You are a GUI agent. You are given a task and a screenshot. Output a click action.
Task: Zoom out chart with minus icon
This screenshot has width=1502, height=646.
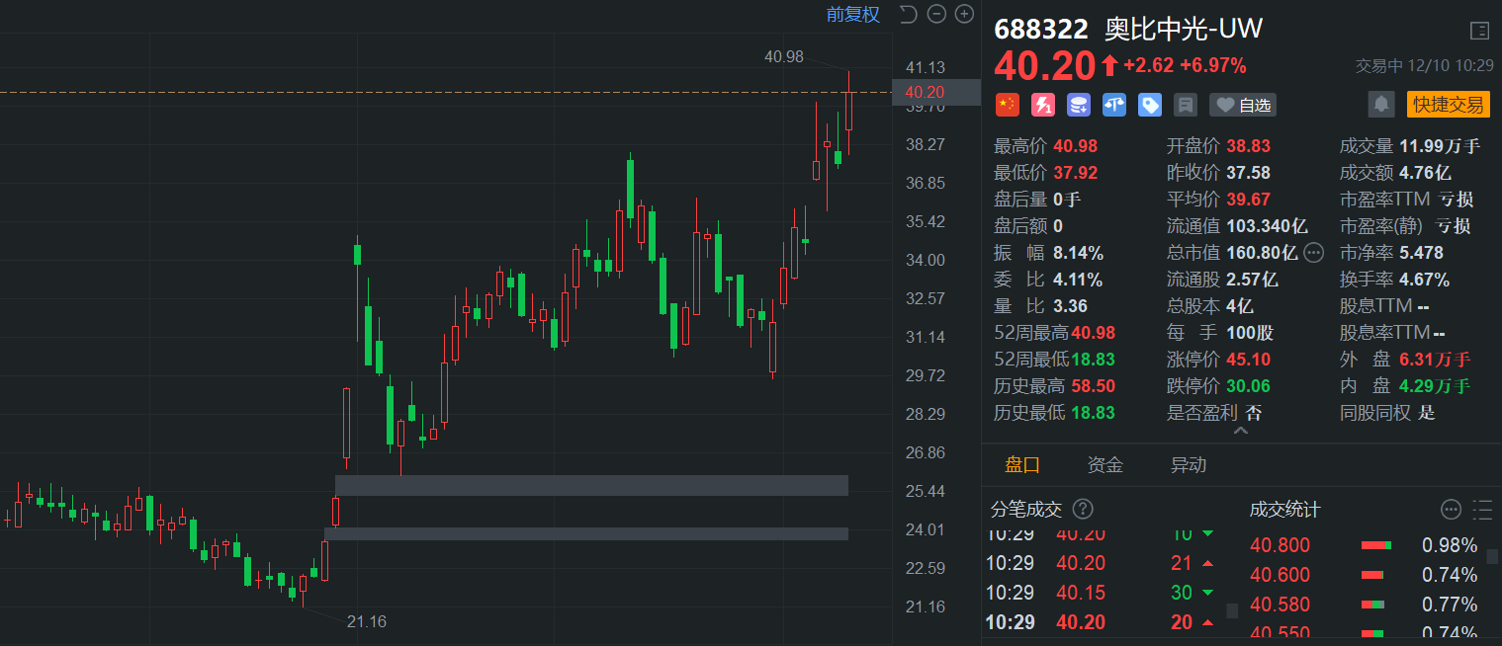point(936,14)
